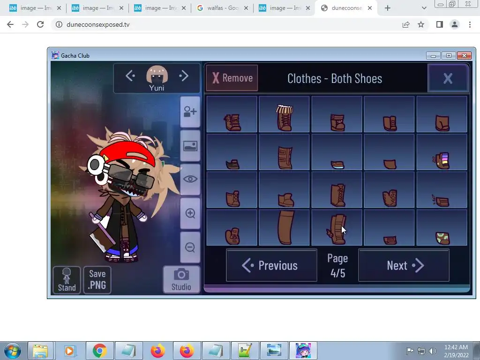This screenshot has height=360, width=480.
Task: Reload the current page
Action: pos(40,24)
